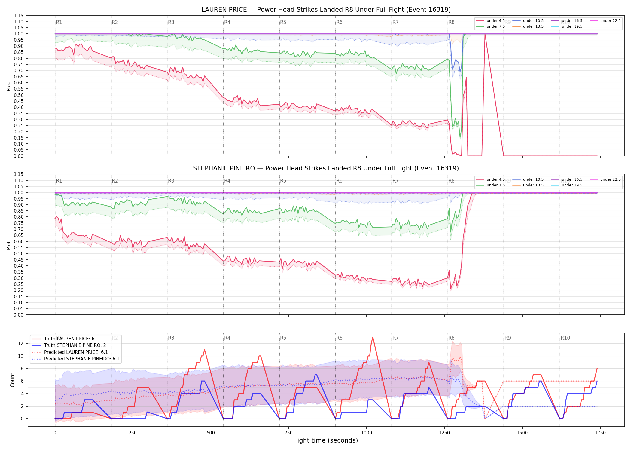The image size is (631, 451).
Task: Click the R6 round label in Stephanie Pineiro chart
Action: [x=339, y=181]
